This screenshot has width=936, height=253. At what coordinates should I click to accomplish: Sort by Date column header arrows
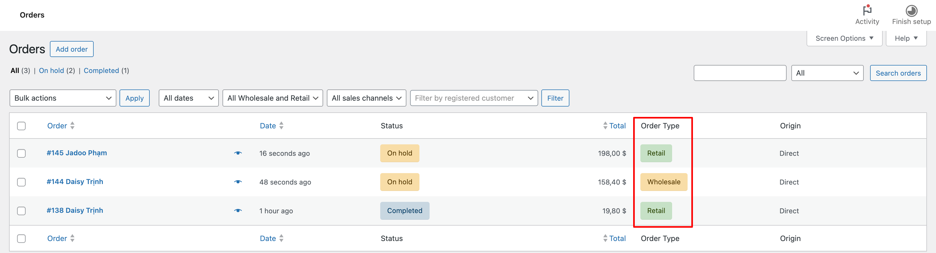point(281,126)
